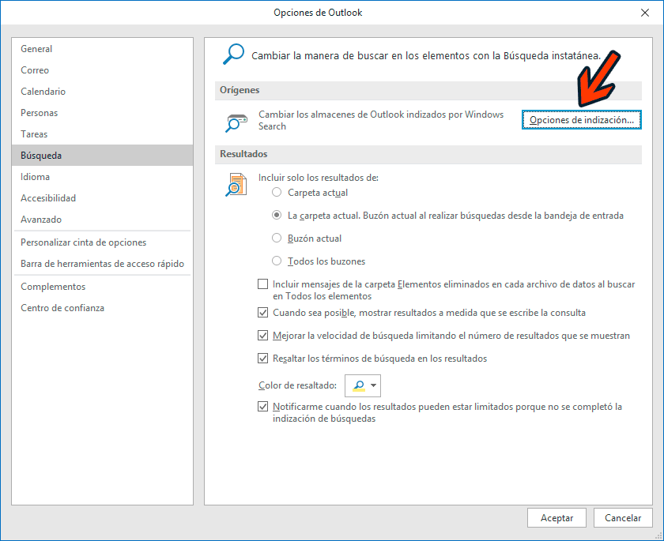This screenshot has width=664, height=541.
Task: Select the Tareas category
Action: point(103,134)
